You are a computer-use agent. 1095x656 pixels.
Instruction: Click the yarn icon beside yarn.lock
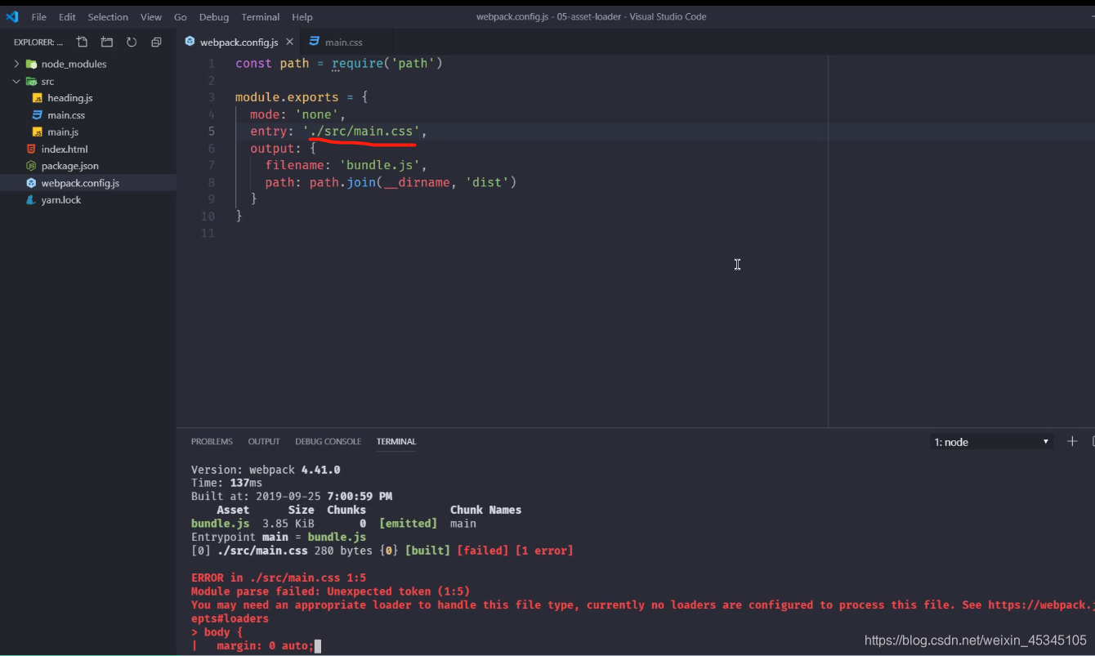coord(31,200)
